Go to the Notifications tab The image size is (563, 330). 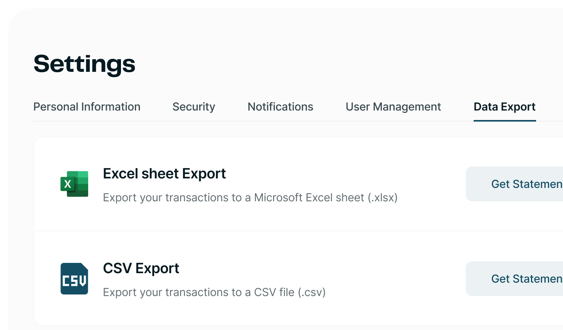tap(280, 107)
